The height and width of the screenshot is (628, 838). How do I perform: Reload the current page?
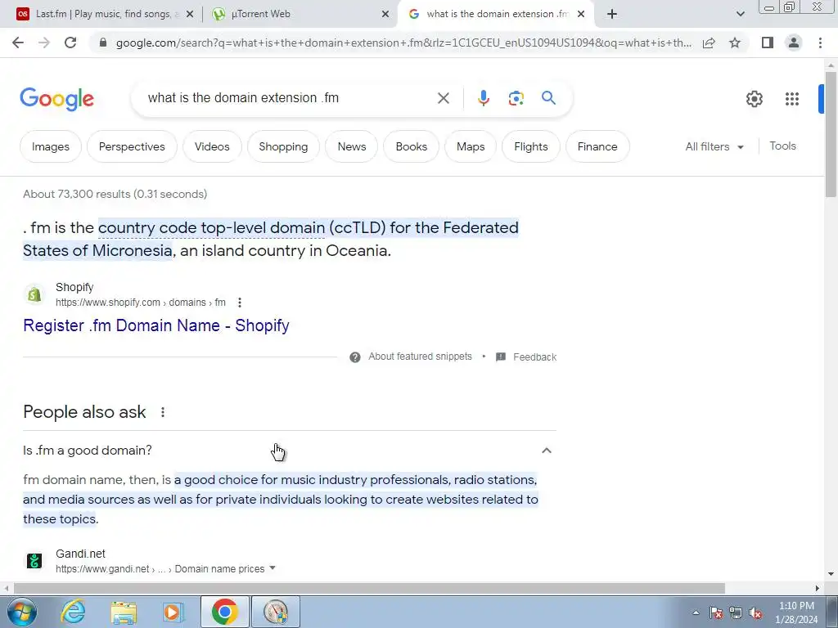[70, 43]
